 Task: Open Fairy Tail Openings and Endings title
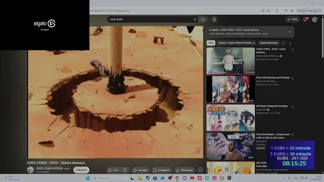pyautogui.click(x=273, y=78)
